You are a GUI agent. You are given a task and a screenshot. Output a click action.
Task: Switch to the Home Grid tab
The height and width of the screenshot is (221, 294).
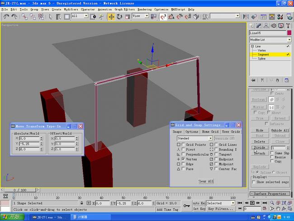tap(210, 132)
